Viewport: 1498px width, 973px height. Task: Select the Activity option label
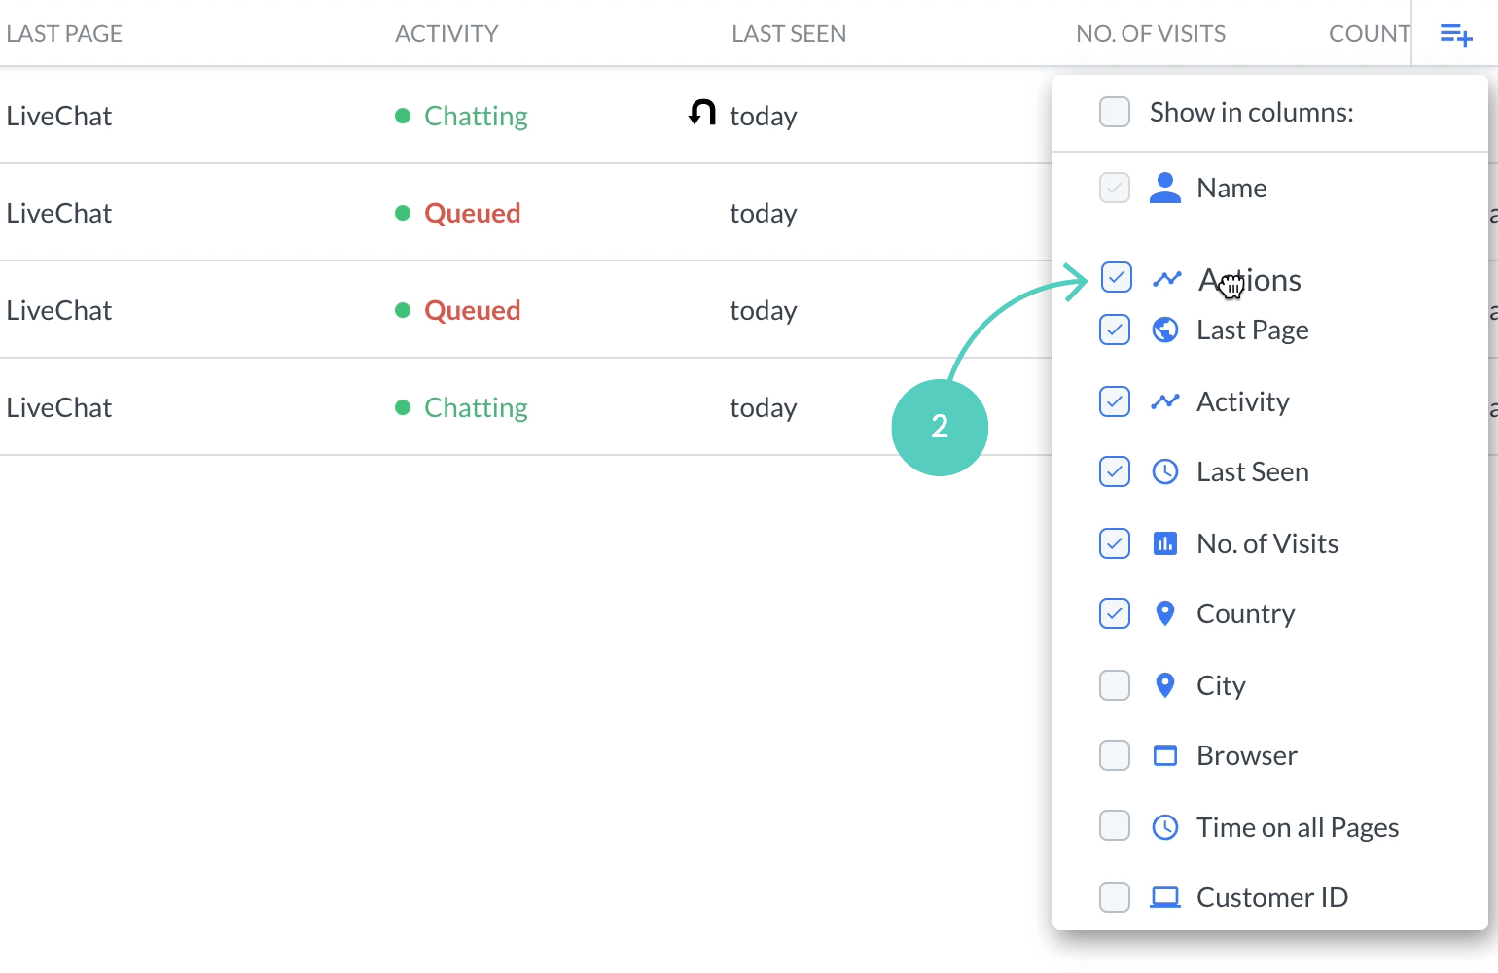point(1243,402)
